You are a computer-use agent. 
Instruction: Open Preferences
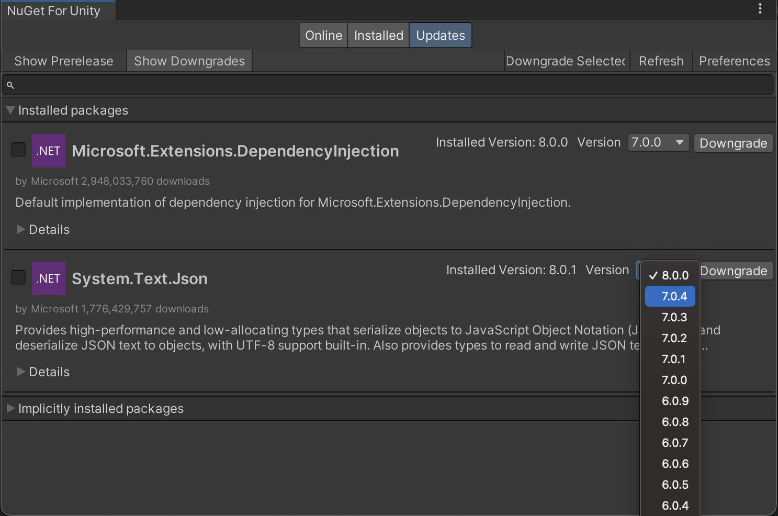click(x=735, y=61)
